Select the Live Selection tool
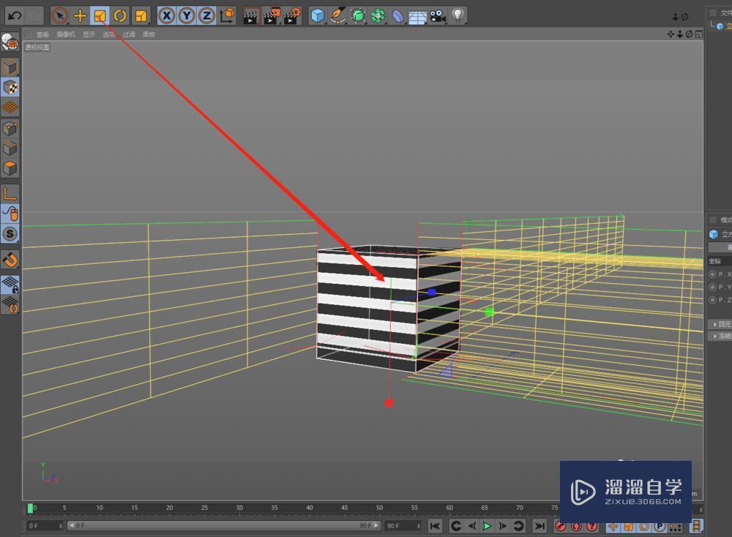This screenshot has width=732, height=537. coord(59,16)
